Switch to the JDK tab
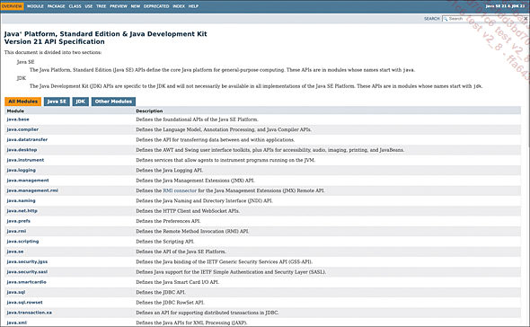Screen dimensions: 530x327 pos(81,102)
